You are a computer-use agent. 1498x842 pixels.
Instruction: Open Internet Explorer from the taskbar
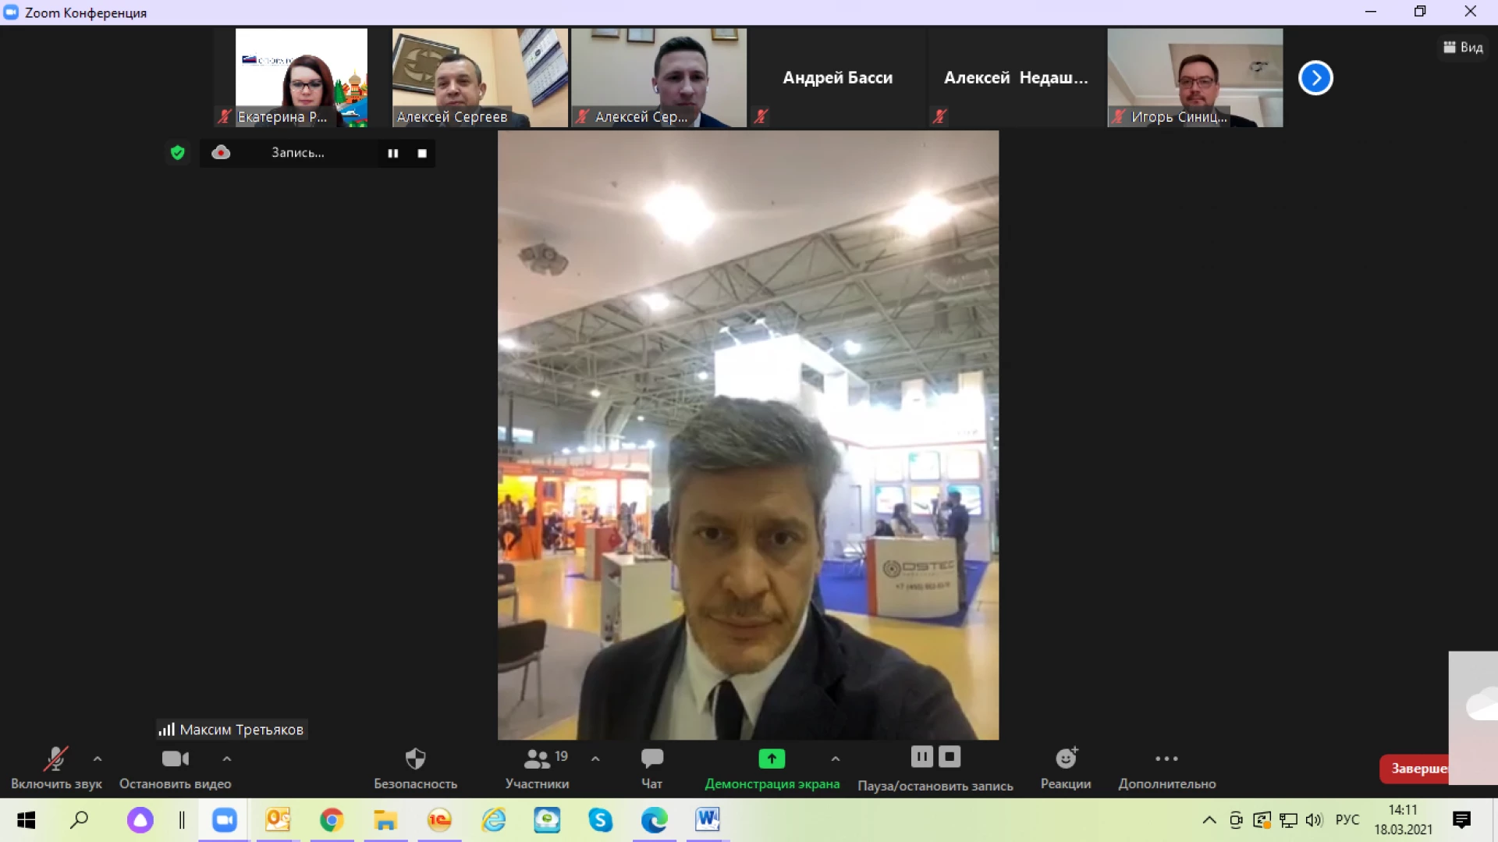(494, 820)
